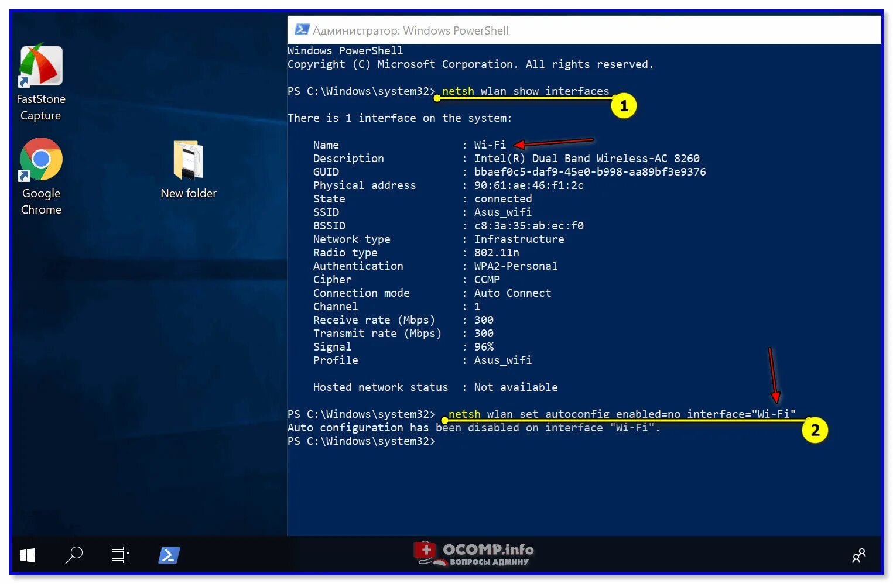Click the BSSID value c8:3a:35:ab:ec:f0
The width and height of the screenshot is (893, 584).
[529, 225]
